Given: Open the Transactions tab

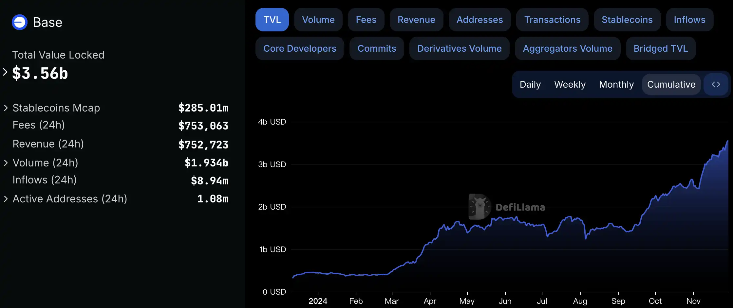Looking at the screenshot, I should pyautogui.click(x=552, y=20).
